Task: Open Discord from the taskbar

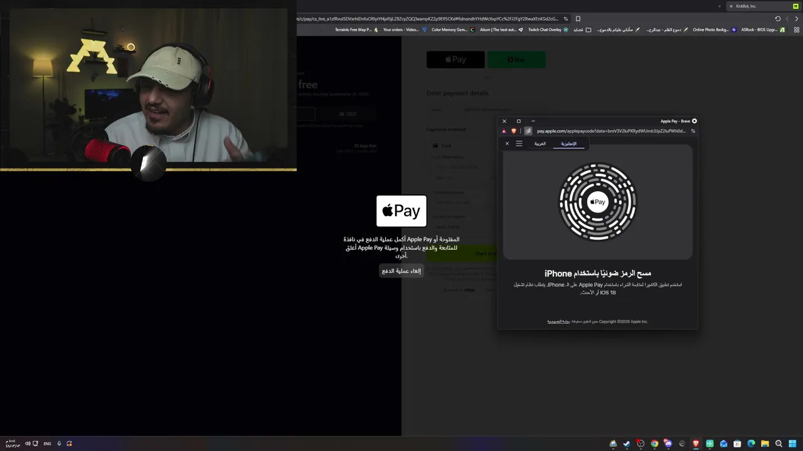Action: [668, 443]
